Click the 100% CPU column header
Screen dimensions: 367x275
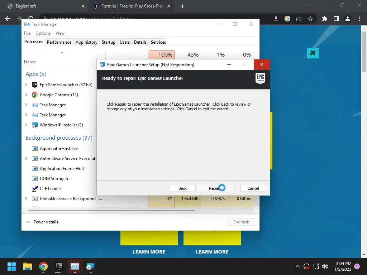(162, 55)
